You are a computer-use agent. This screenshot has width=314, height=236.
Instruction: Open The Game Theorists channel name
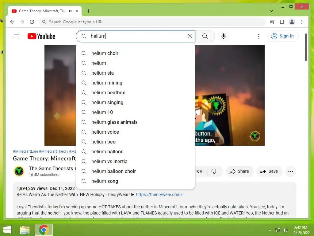51,168
